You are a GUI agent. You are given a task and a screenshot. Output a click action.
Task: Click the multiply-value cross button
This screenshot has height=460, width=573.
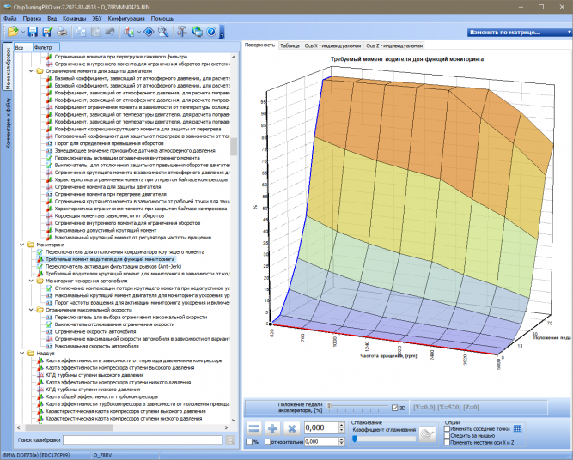point(291,428)
